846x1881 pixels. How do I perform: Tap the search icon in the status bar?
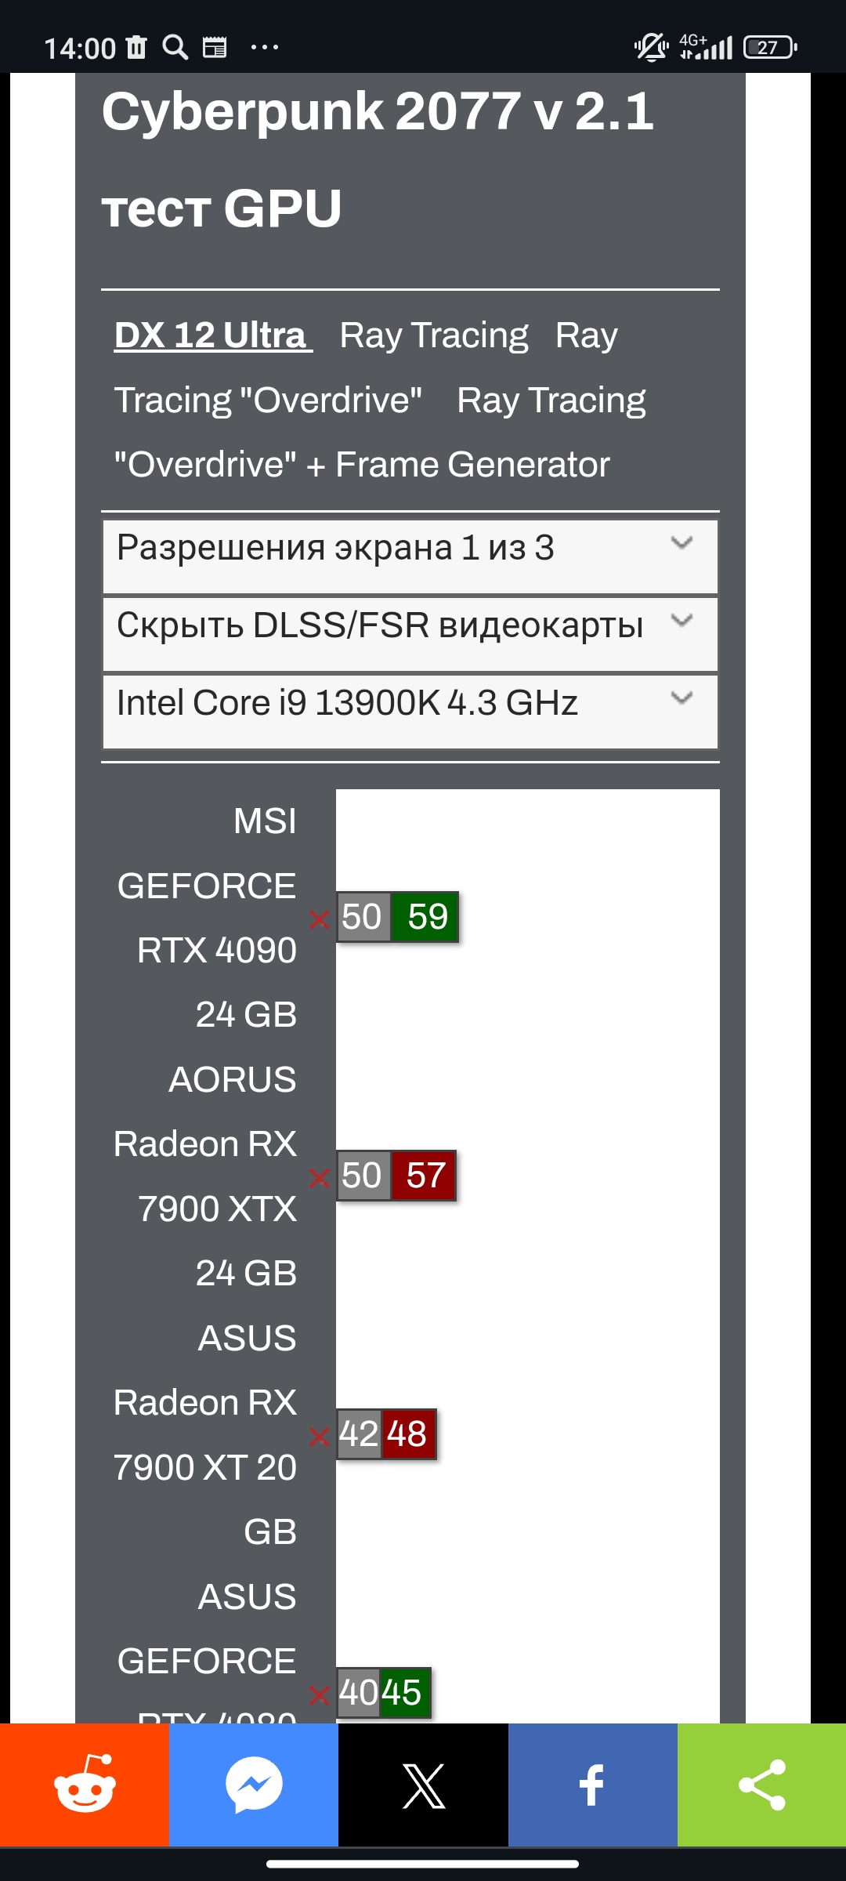(x=175, y=48)
